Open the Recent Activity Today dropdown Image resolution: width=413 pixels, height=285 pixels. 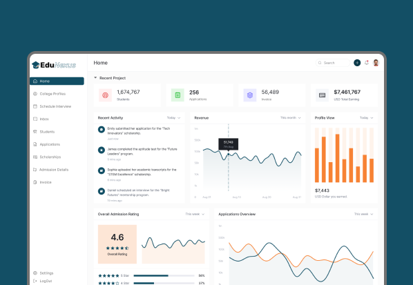[x=173, y=117]
